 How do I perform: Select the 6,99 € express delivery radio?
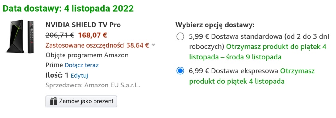tap(180, 71)
